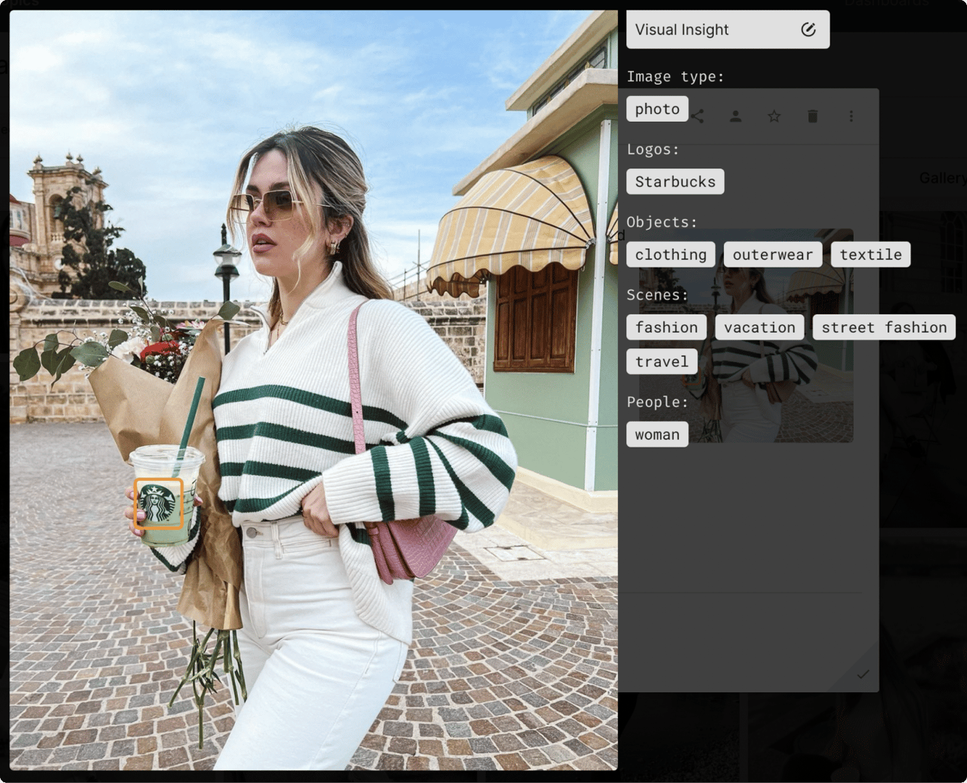Screen dimensions: 967x783
Task: Toggle the vacation scene tag
Action: coord(759,327)
